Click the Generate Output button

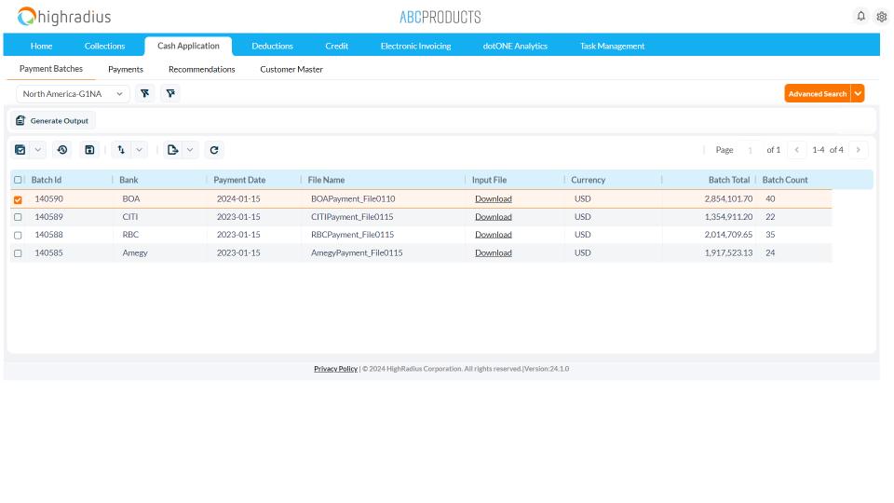click(x=52, y=121)
